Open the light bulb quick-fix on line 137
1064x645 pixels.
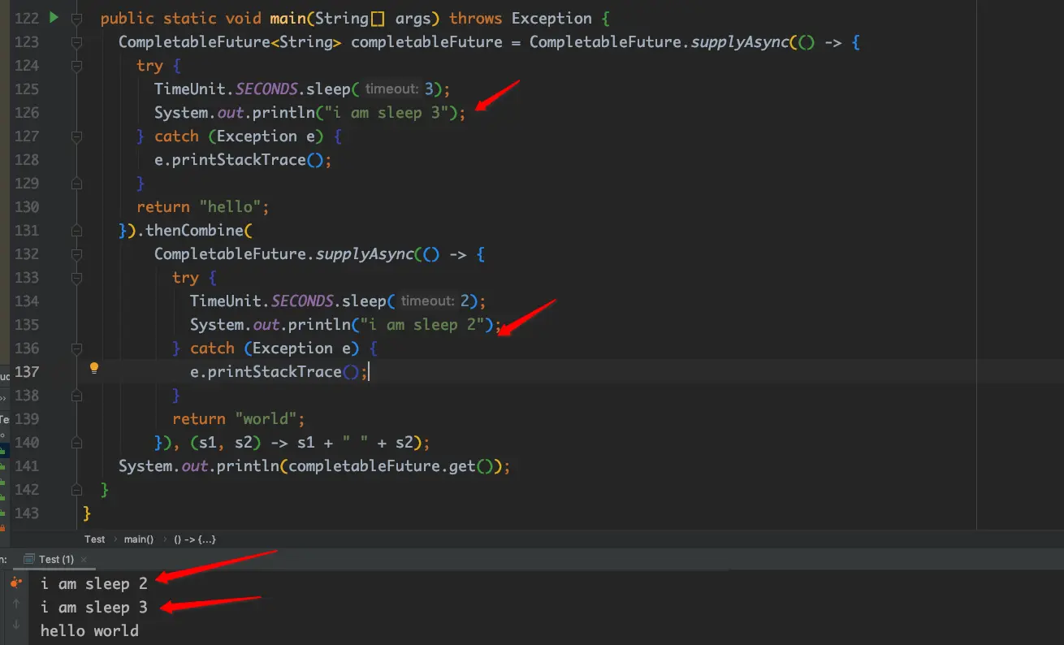coord(94,368)
